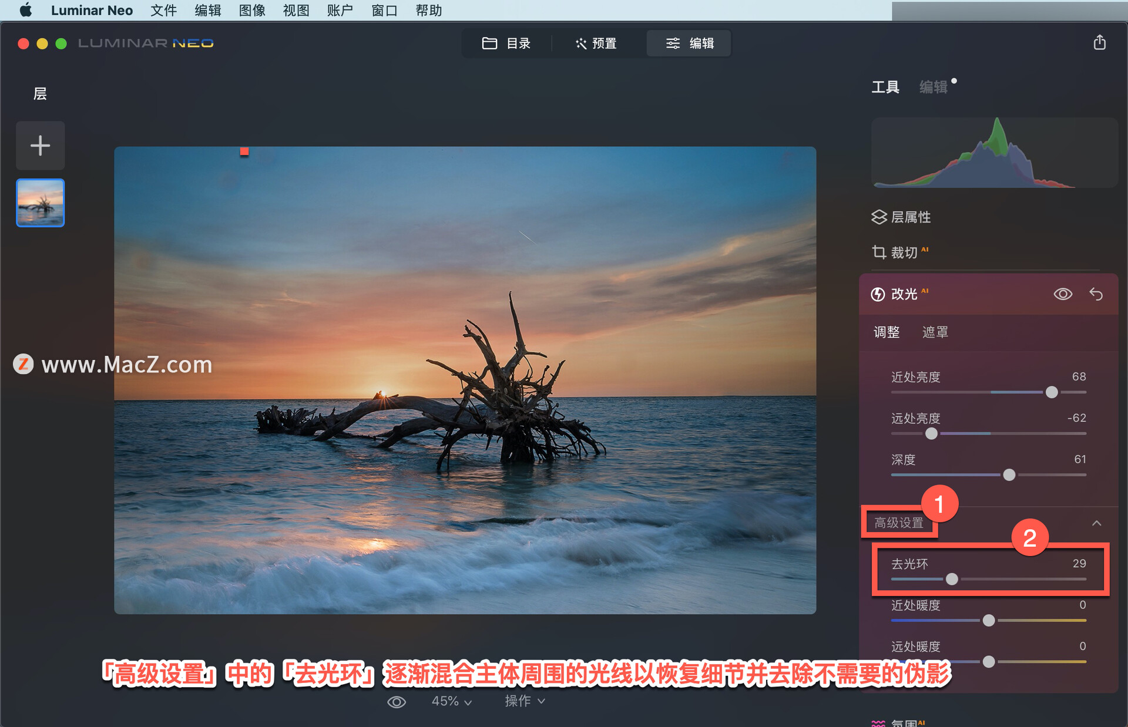Click the 去光环 value 29

(1079, 564)
